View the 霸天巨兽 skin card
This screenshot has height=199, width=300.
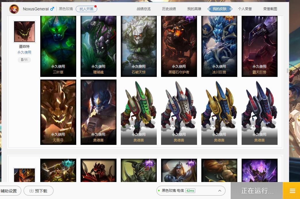coord(259,46)
